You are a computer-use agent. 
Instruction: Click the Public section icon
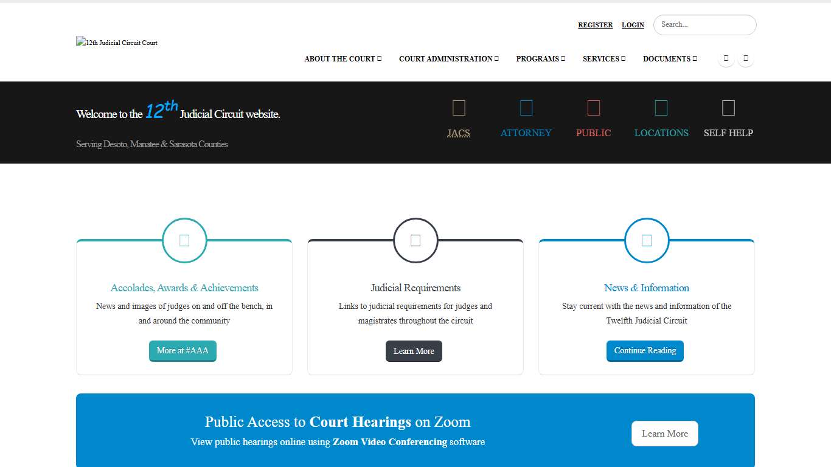click(593, 107)
